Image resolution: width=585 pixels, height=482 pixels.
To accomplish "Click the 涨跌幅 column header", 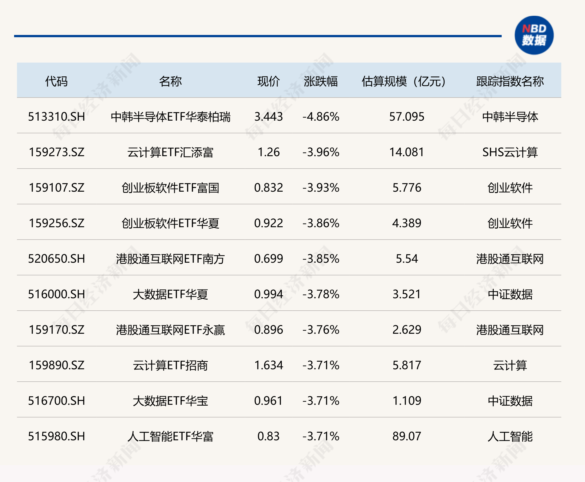I will pyautogui.click(x=321, y=81).
